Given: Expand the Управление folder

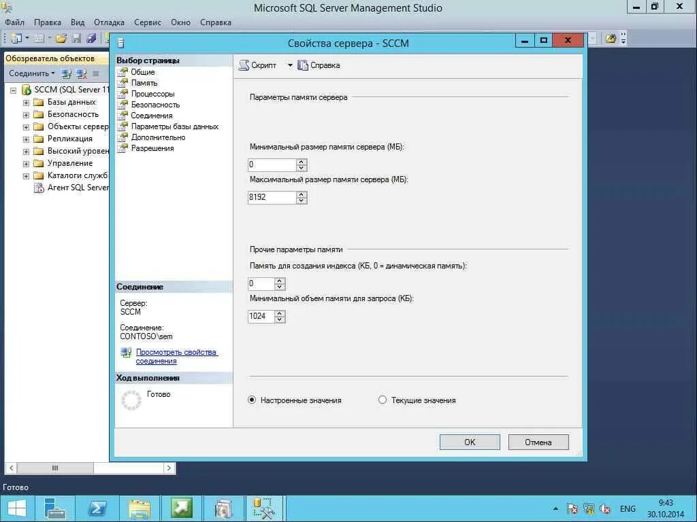Looking at the screenshot, I should click(27, 164).
